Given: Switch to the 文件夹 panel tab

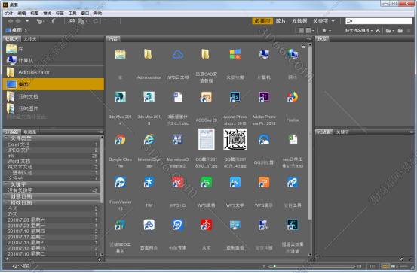Looking at the screenshot, I should [x=30, y=39].
